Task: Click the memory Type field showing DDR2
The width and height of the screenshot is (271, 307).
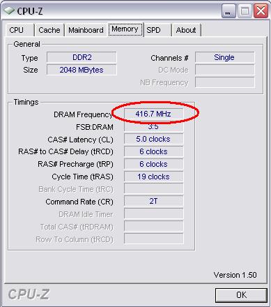Action: pyautogui.click(x=82, y=57)
